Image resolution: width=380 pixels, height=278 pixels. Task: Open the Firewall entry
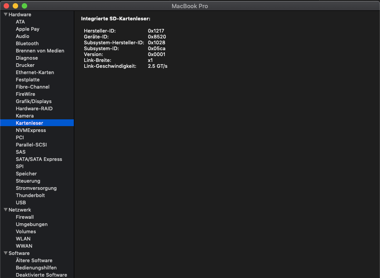click(x=25, y=217)
